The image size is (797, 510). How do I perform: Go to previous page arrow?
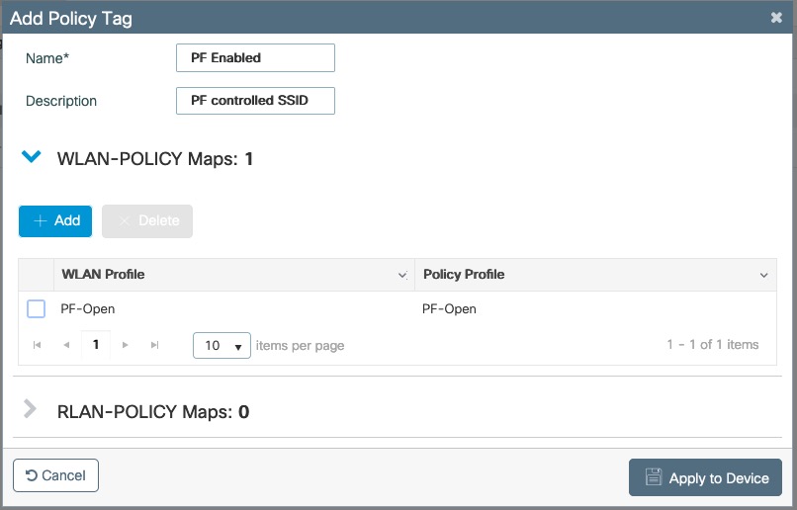[x=66, y=345]
